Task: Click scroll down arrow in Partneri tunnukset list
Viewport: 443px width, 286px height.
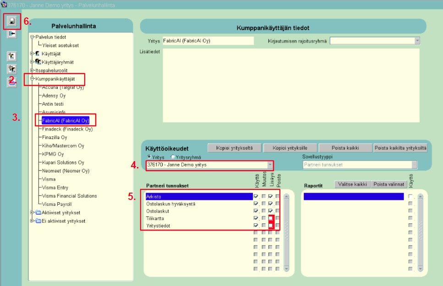Action: (286, 269)
